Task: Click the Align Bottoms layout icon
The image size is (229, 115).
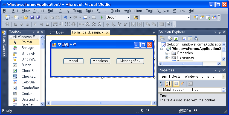Action: click(47, 24)
